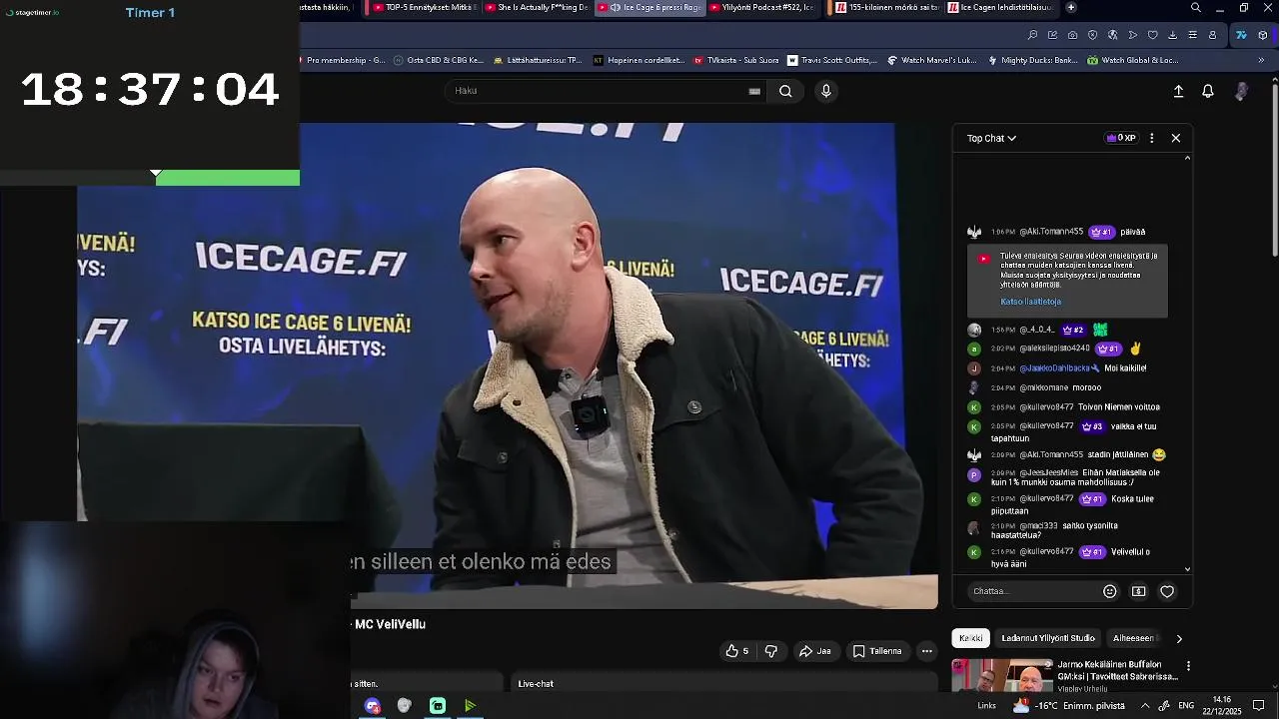The width and height of the screenshot is (1279, 719).
Task: Open the Discord taskbar icon
Action: (x=373, y=706)
